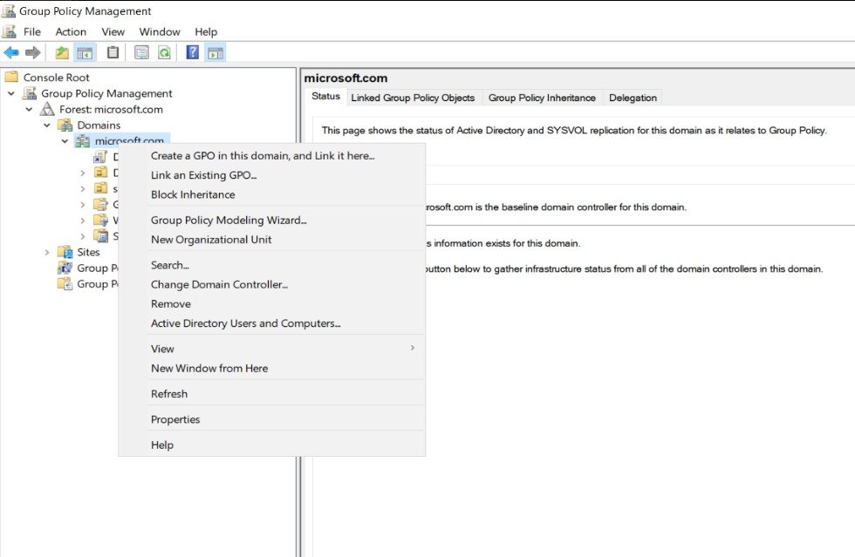Click the microsoft.com heading in details pane
The image size is (855, 557).
pos(345,78)
